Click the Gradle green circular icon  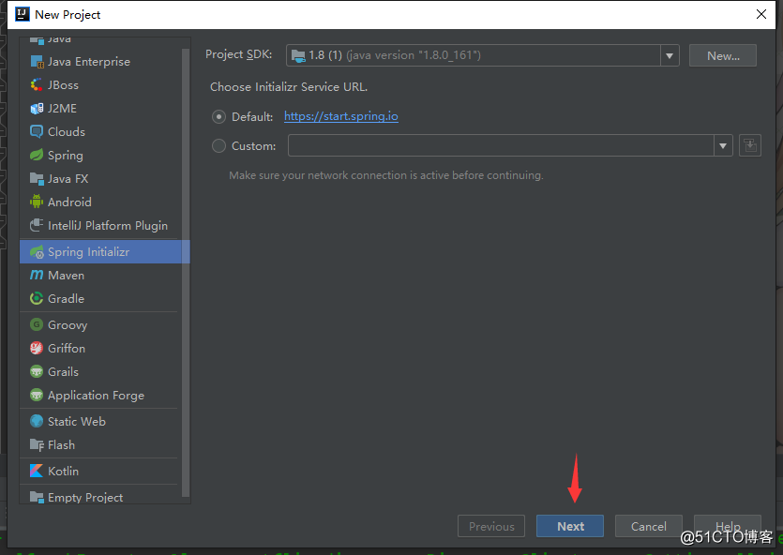[37, 298]
